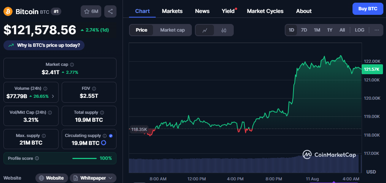Open the share options icon
This screenshot has height=183, width=386.
click(110, 11)
